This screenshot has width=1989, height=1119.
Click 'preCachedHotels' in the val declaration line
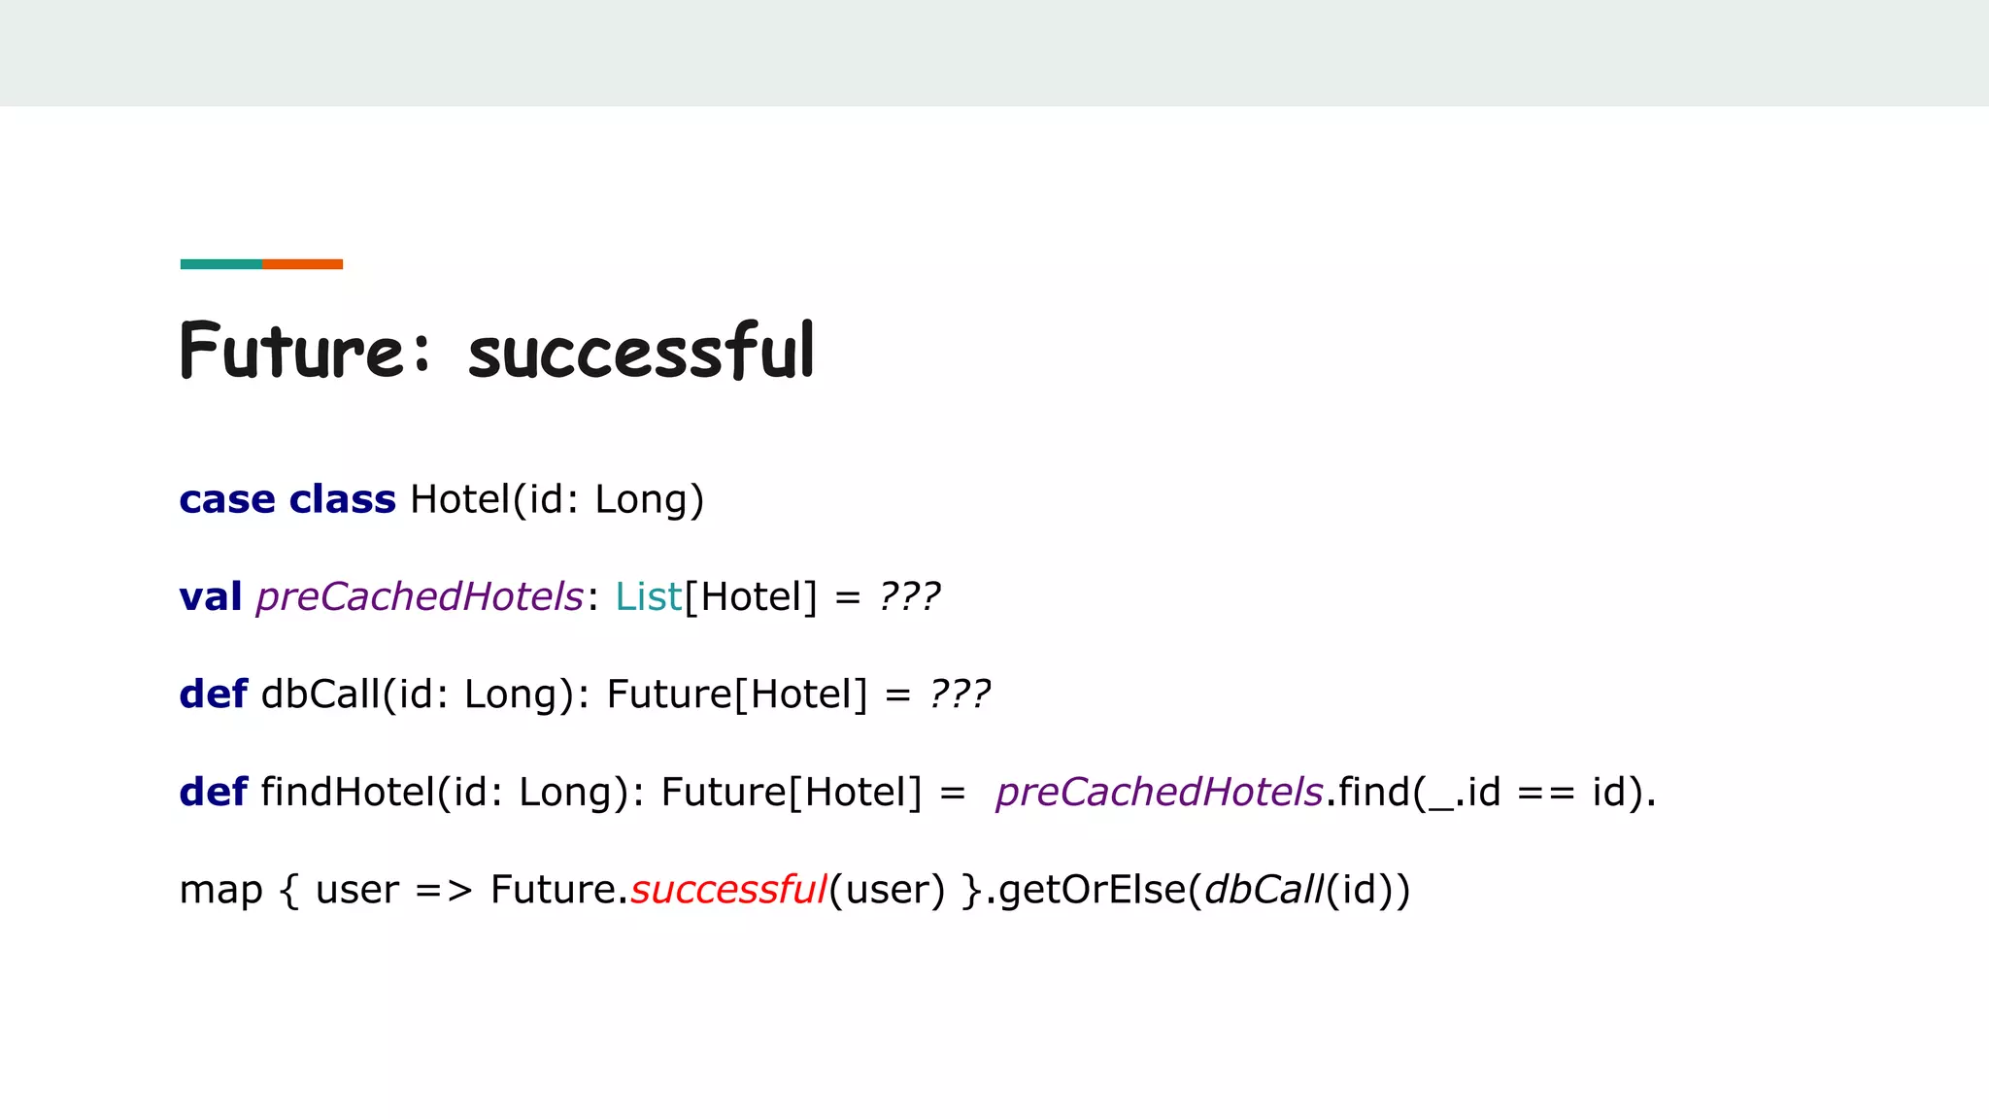coord(419,596)
